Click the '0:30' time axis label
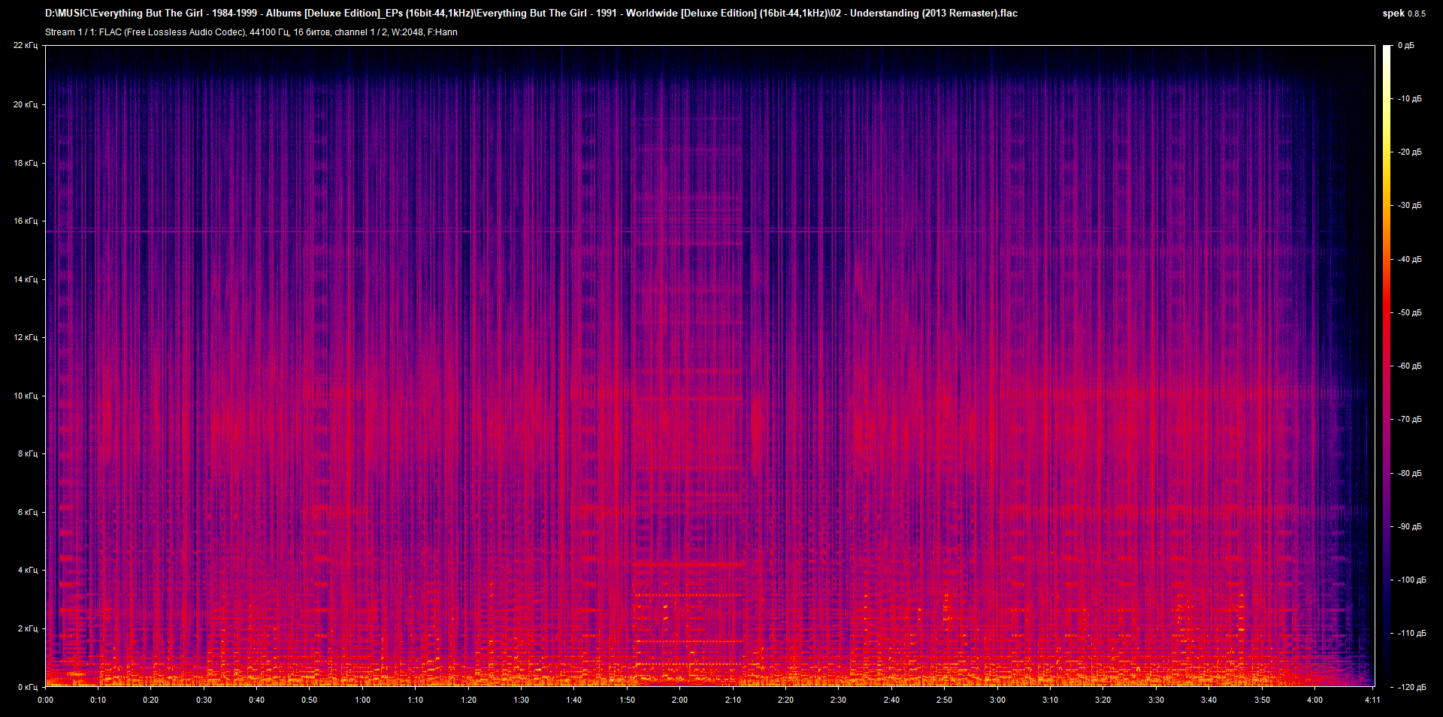The height and width of the screenshot is (717, 1443). (x=204, y=700)
